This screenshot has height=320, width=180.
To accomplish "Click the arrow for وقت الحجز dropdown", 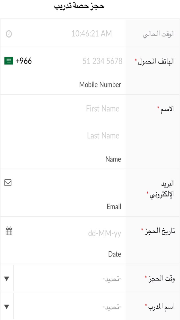I will coord(7,278).
